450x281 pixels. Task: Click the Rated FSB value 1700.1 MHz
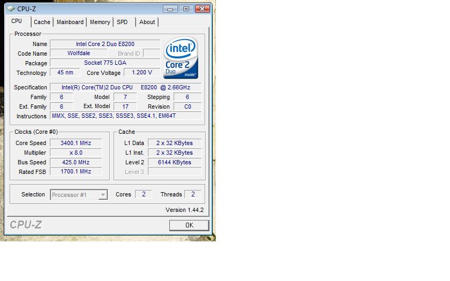pyautogui.click(x=76, y=171)
